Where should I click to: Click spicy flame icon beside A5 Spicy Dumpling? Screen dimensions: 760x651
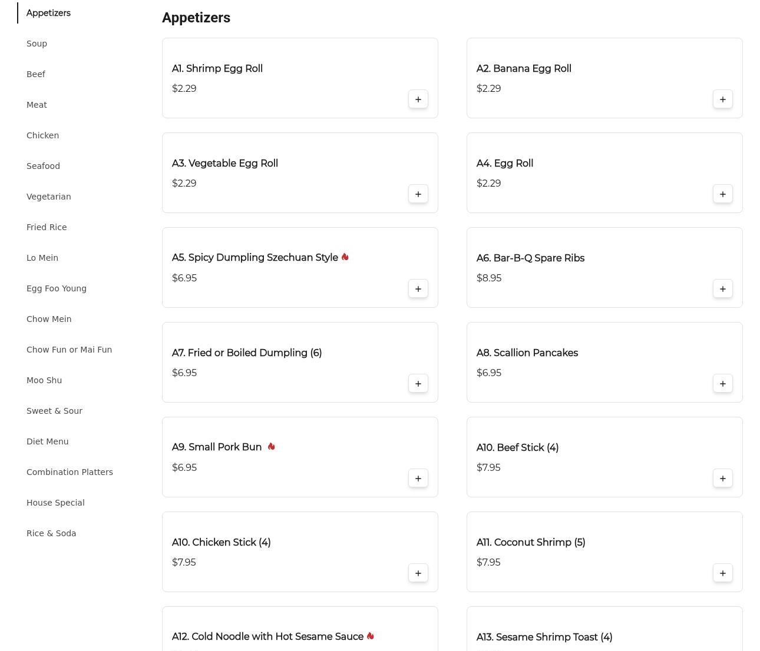pos(345,257)
